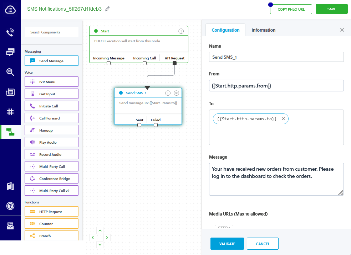Pan the canvas right with the arrow control
351x255 pixels.
107,237
